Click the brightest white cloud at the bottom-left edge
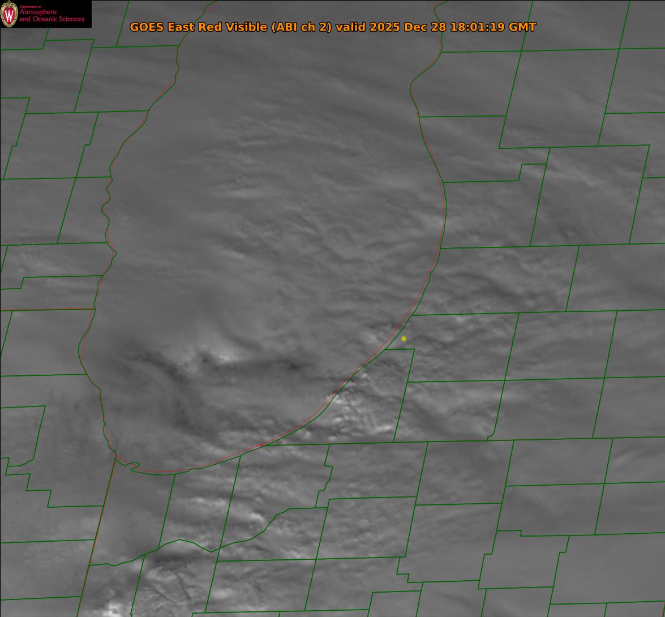Image resolution: width=665 pixels, height=617 pixels. [x=114, y=609]
